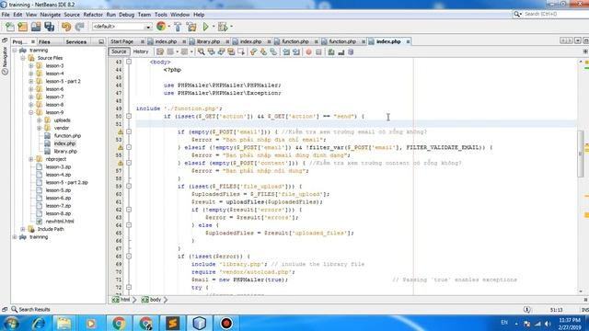Toggle bookmark icon in editor toolbar

pos(273,51)
